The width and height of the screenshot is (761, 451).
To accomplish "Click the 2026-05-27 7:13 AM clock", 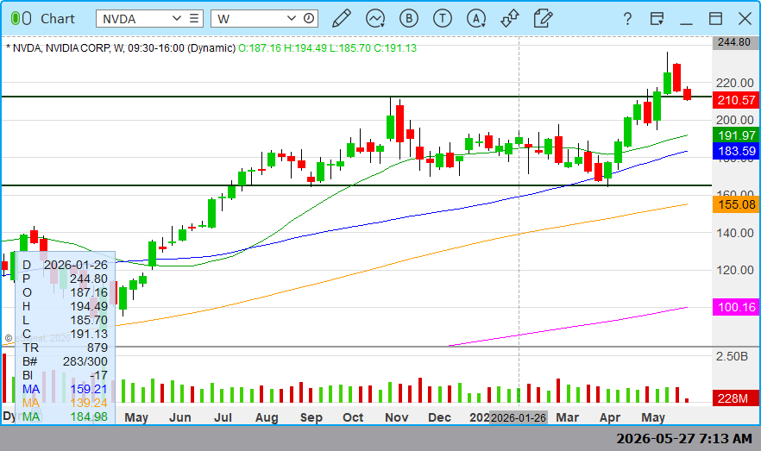I will 684,439.
